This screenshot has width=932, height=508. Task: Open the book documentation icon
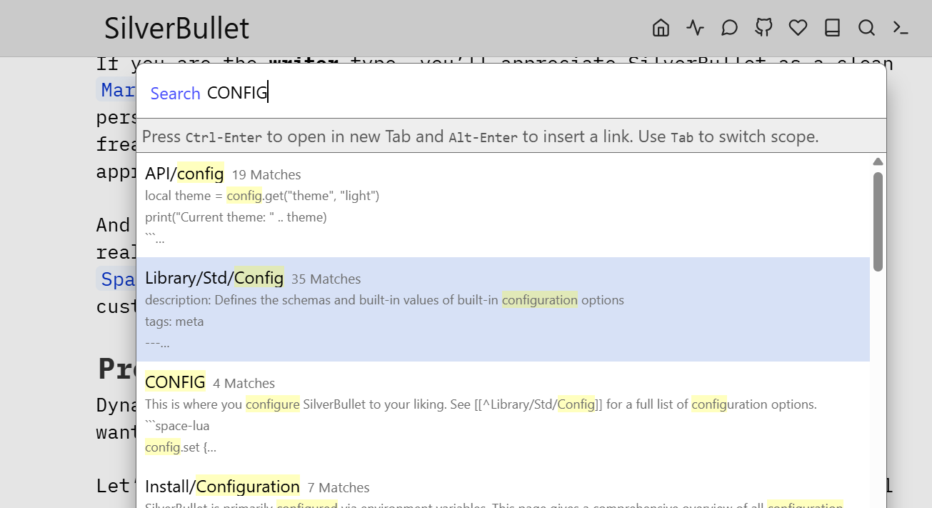(832, 28)
